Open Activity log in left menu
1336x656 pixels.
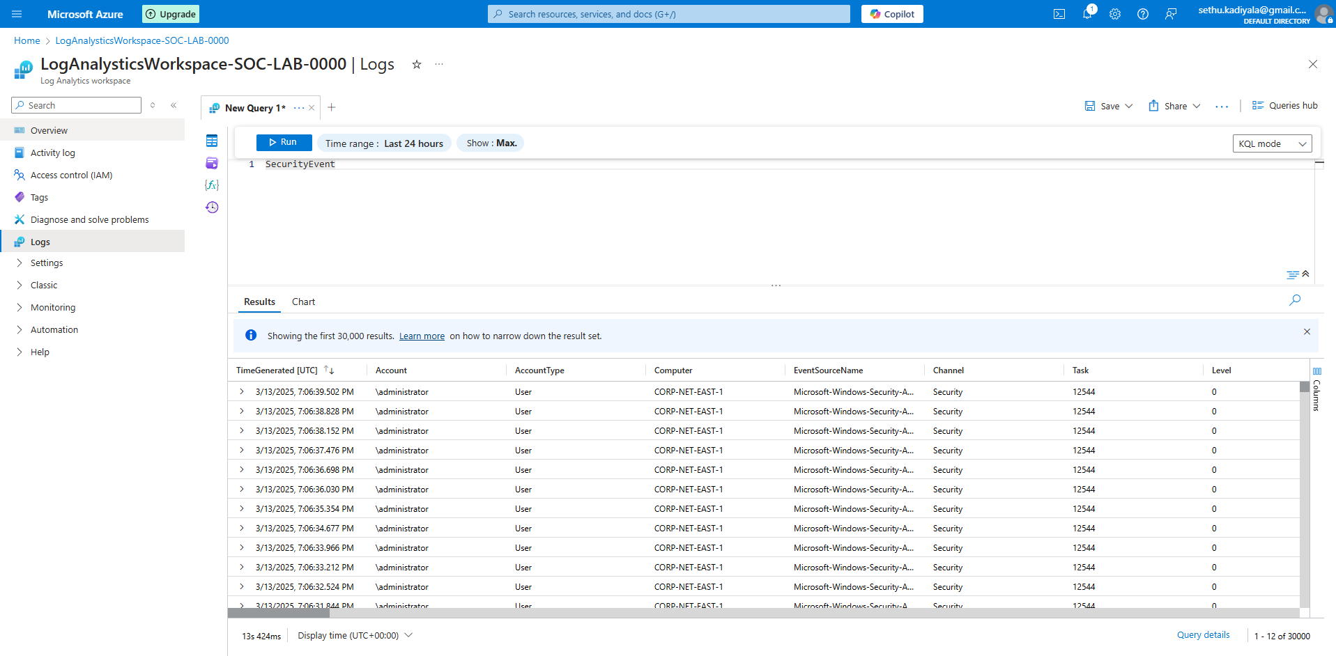coord(92,153)
